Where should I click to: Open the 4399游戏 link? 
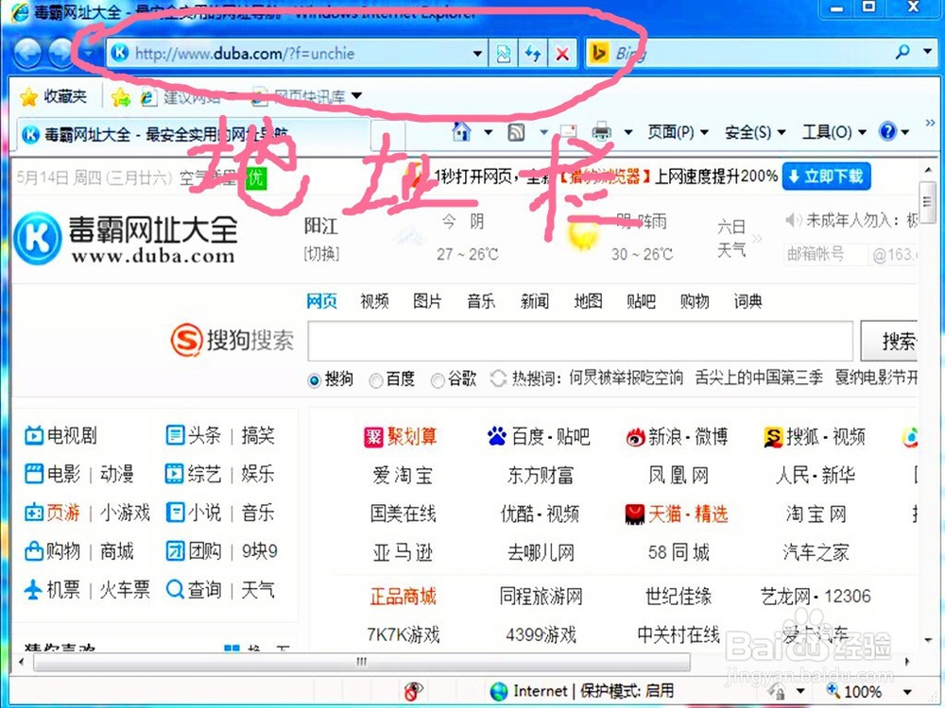(x=541, y=634)
